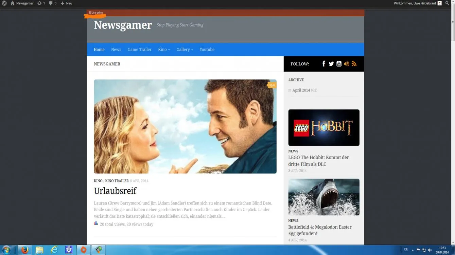Viewport: 455px width, 255px height.
Task: Open the Neu add-new menu
Action: click(x=66, y=3)
